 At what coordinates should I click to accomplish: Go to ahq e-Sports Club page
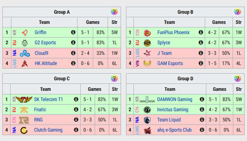pos(174,130)
